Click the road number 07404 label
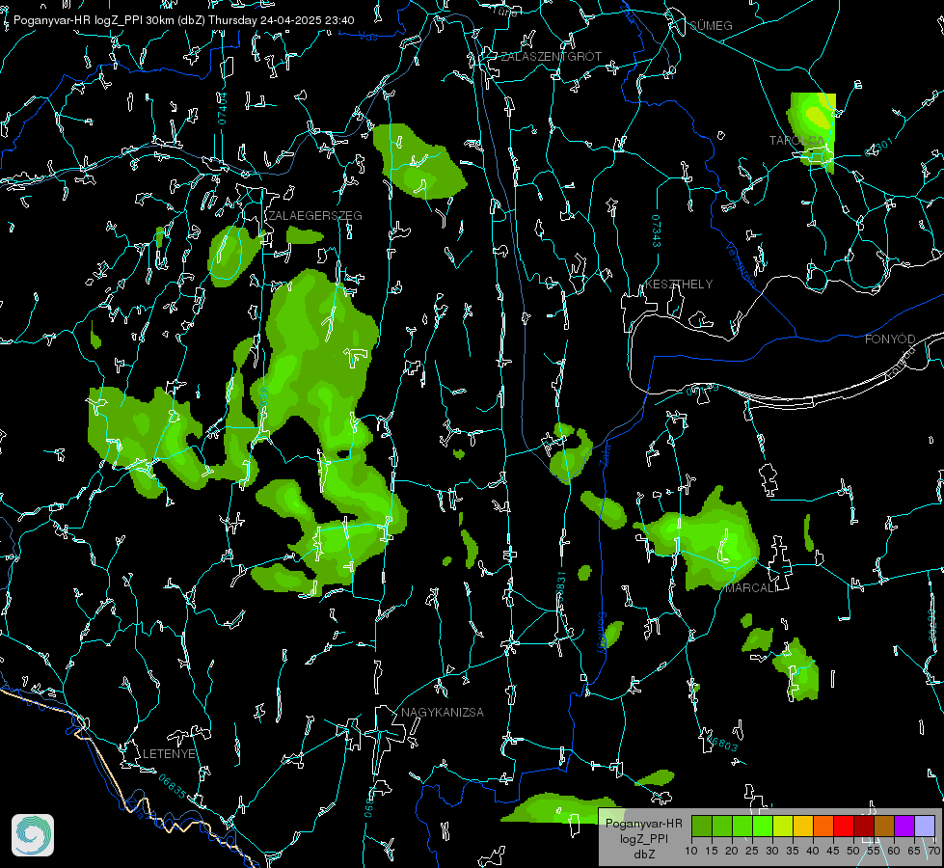944x868 pixels. point(222,109)
